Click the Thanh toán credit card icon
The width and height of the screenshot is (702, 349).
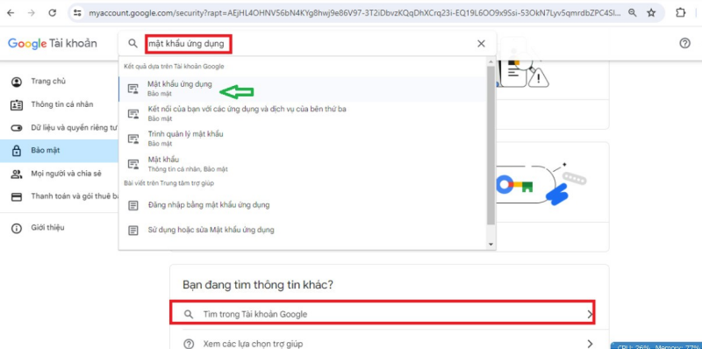(17, 197)
